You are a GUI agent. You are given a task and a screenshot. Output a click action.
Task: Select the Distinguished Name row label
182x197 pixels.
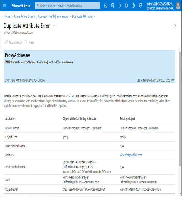15,167
